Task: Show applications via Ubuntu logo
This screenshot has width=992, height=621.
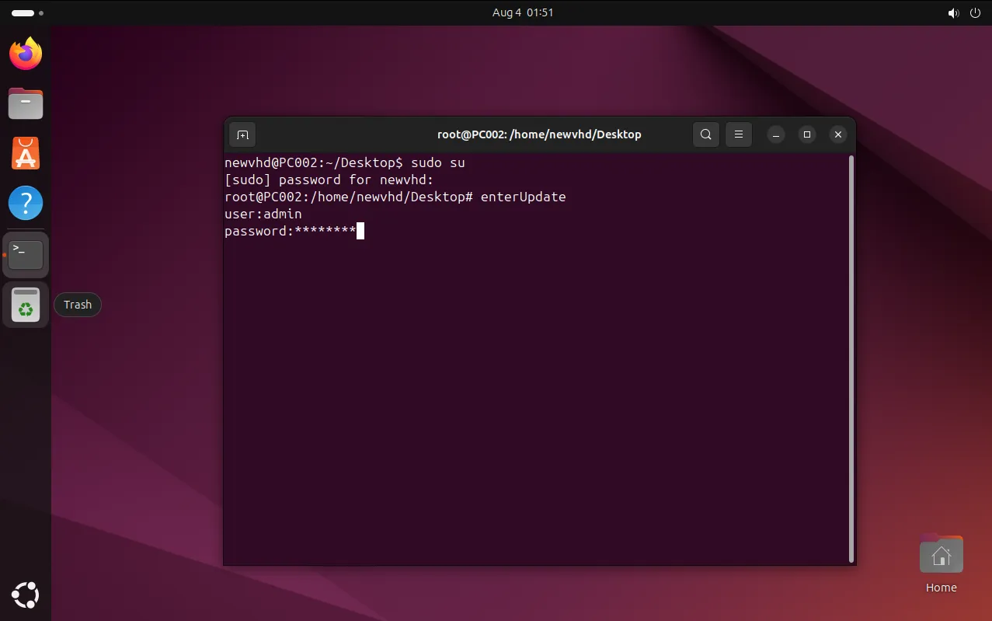Action: click(x=26, y=595)
